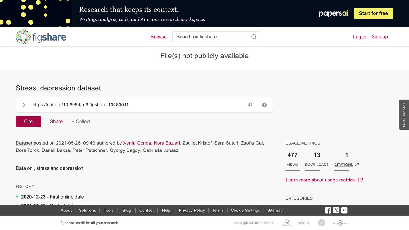
Task: Copy the DOI link icon
Action: pos(250,105)
